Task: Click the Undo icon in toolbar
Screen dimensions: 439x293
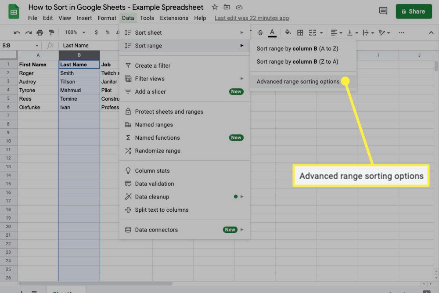Action: click(17, 33)
